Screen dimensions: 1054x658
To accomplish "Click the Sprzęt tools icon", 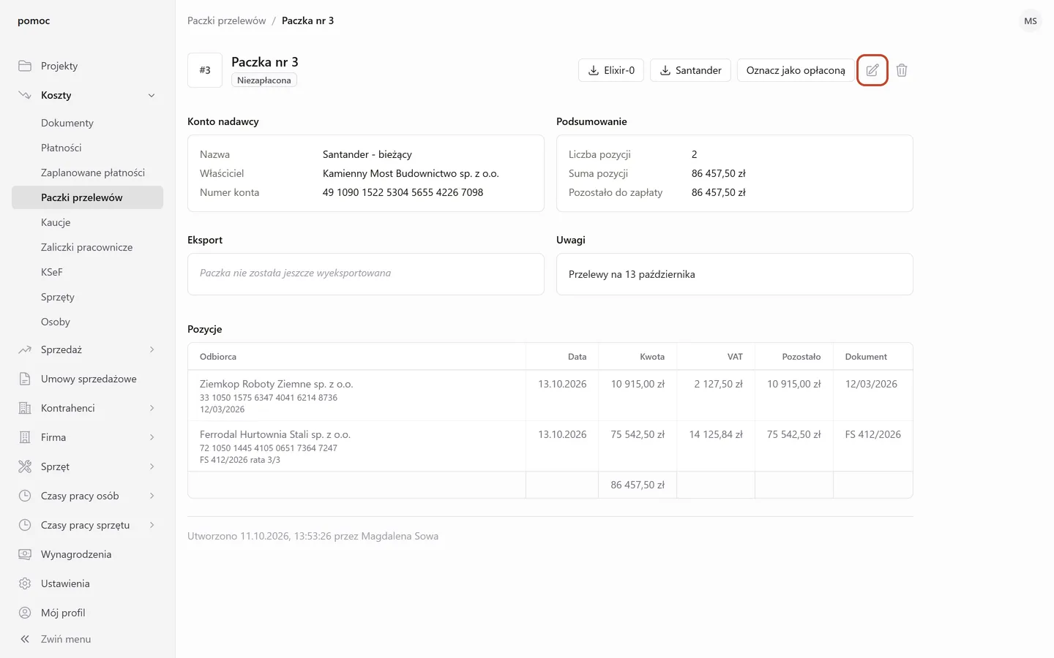I will (x=25, y=466).
